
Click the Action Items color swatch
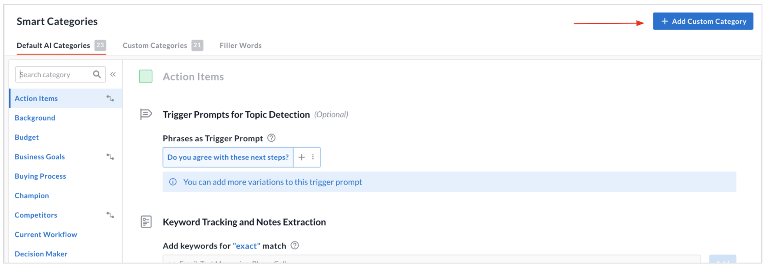point(146,76)
